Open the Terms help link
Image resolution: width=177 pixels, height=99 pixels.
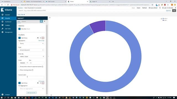click(x=41, y=41)
